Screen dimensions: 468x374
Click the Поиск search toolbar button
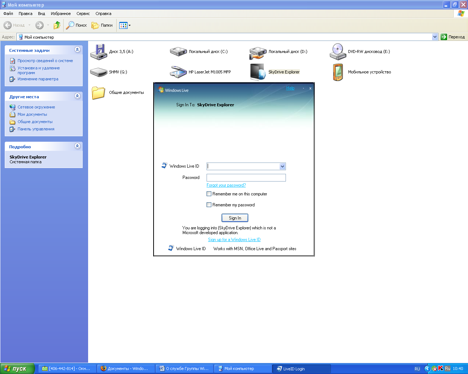(x=76, y=25)
